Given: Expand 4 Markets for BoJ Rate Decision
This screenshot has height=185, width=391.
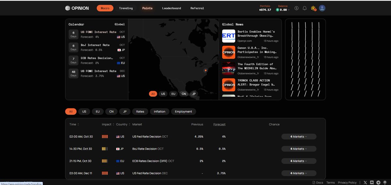Looking at the screenshot, I should point(299,149).
